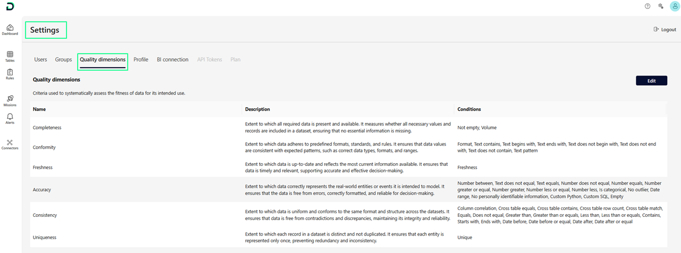This screenshot has width=681, height=253.
Task: Go to Tables in the sidebar
Action: pyautogui.click(x=10, y=56)
